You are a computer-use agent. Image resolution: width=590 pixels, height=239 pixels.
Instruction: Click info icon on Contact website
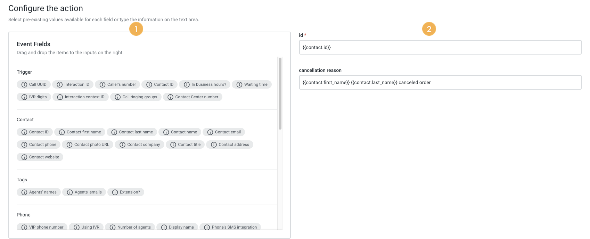click(24, 157)
